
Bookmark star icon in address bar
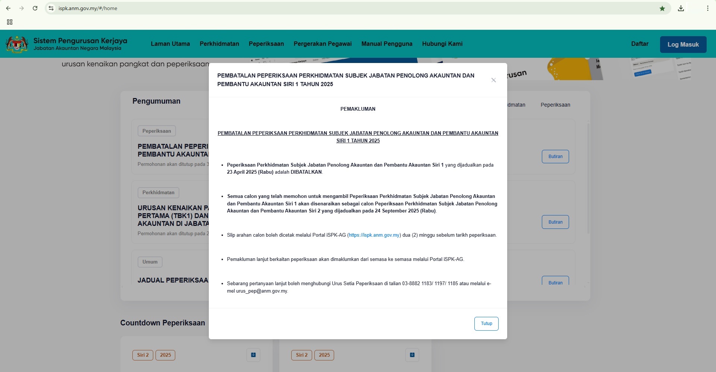tap(662, 8)
